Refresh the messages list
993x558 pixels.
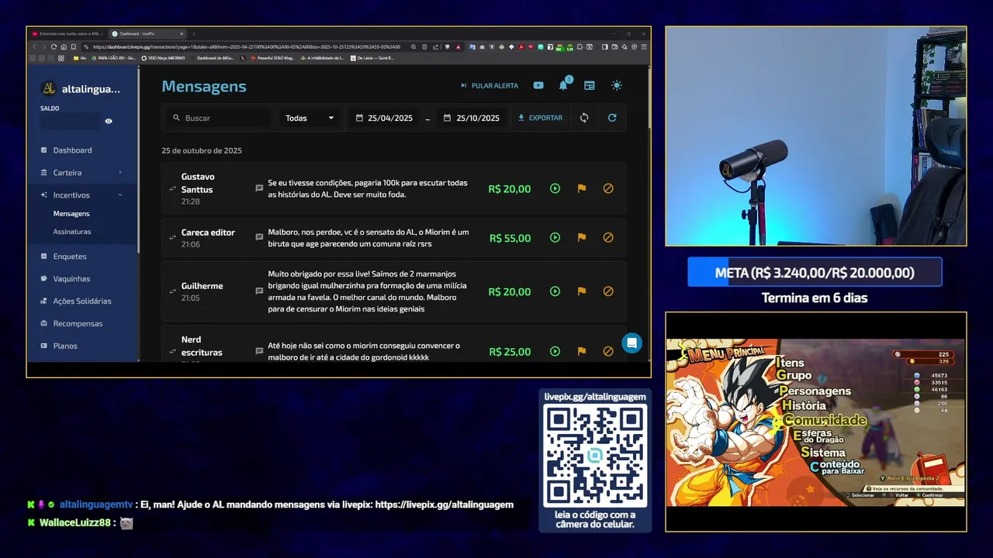612,118
